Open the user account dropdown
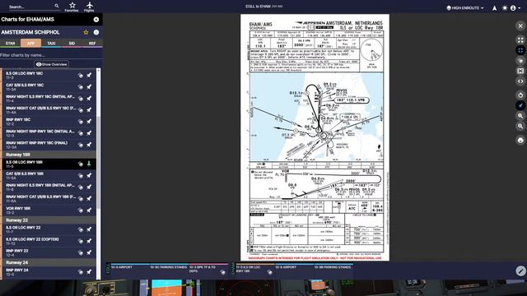The height and width of the screenshot is (296, 527). pos(515,7)
